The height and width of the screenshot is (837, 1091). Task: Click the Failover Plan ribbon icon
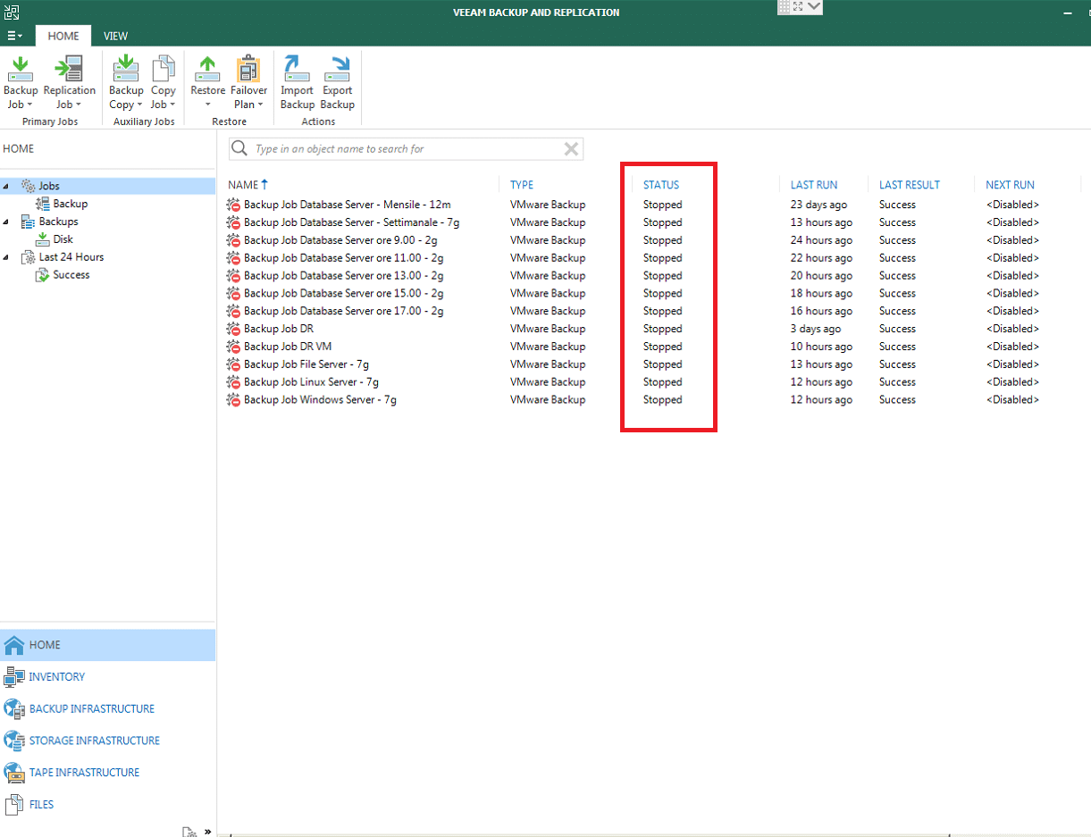coord(248,69)
